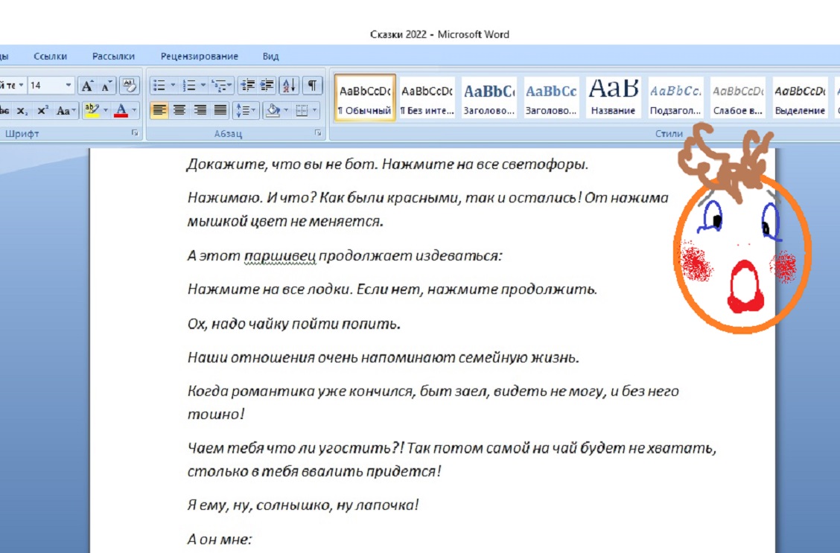Increase the paragraph indent

[267, 86]
